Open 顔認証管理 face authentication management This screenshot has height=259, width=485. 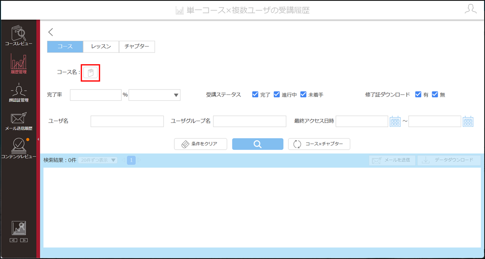pyautogui.click(x=19, y=92)
